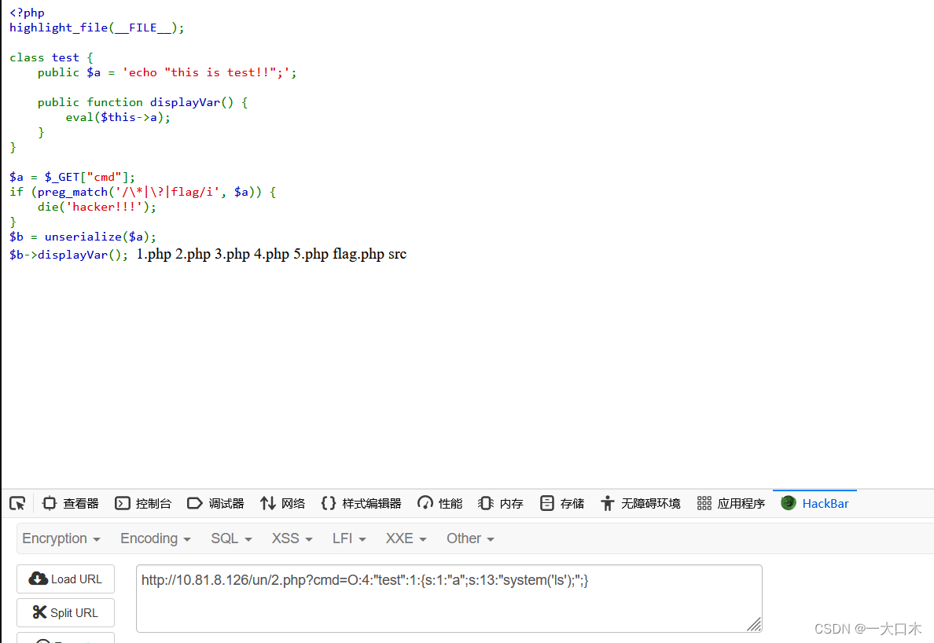Click the Split URL button

click(65, 612)
